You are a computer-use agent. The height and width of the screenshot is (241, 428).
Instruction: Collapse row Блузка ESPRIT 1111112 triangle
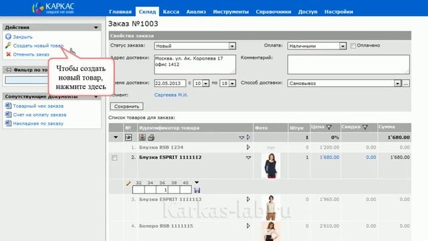coord(248,158)
